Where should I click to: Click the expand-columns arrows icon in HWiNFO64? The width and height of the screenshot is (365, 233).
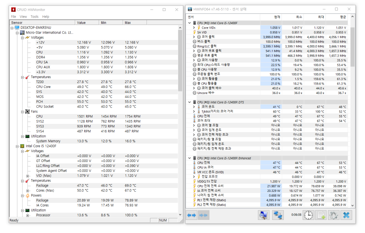192,215
